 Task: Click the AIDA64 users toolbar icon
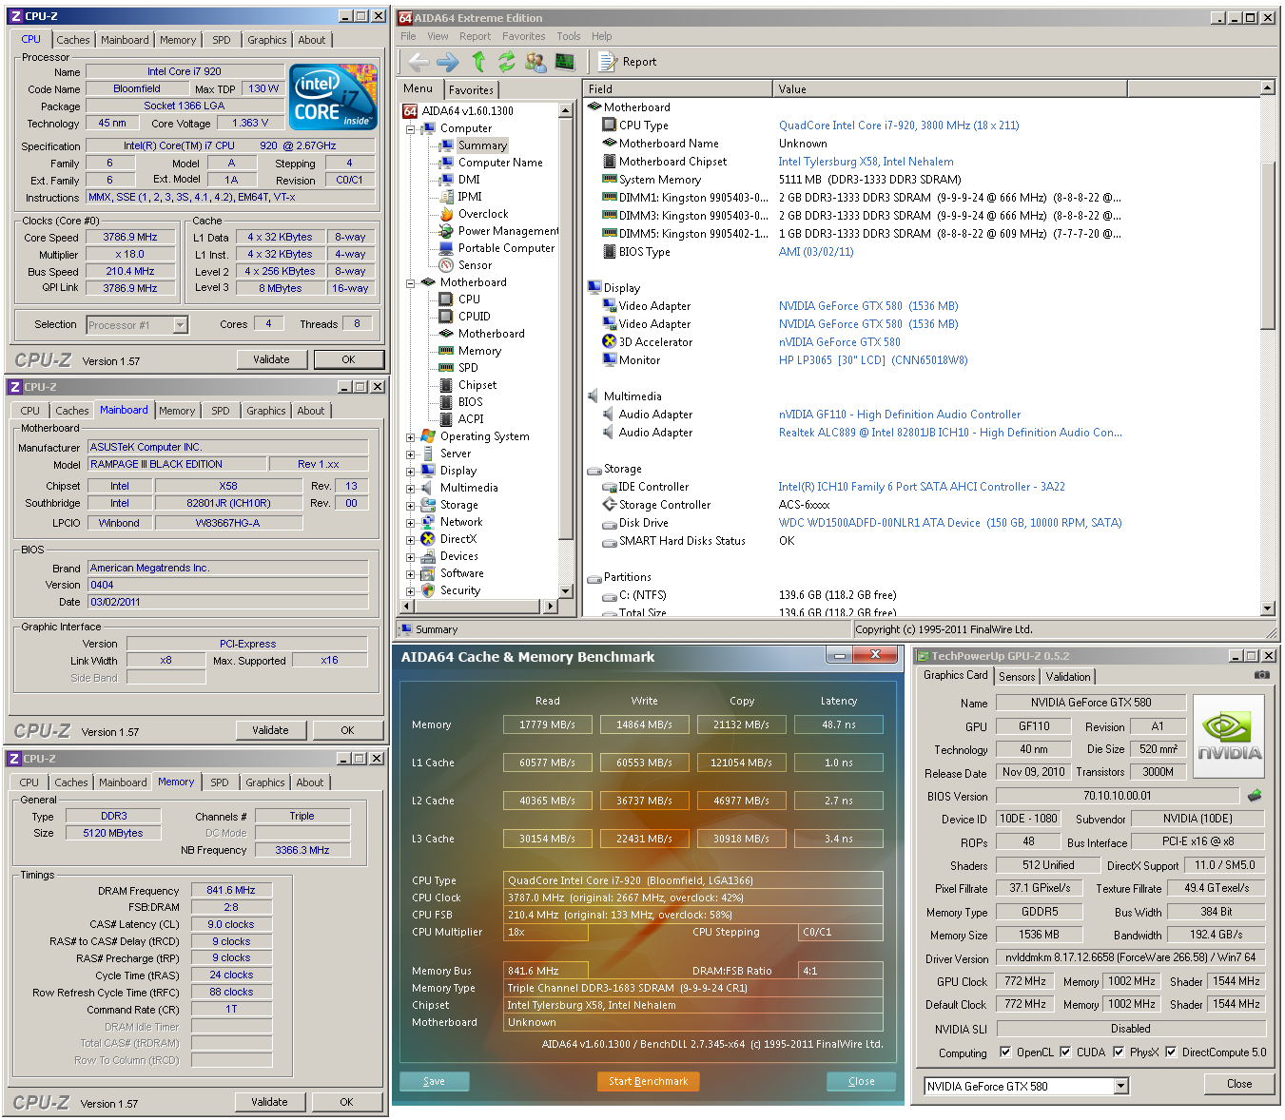(x=535, y=62)
